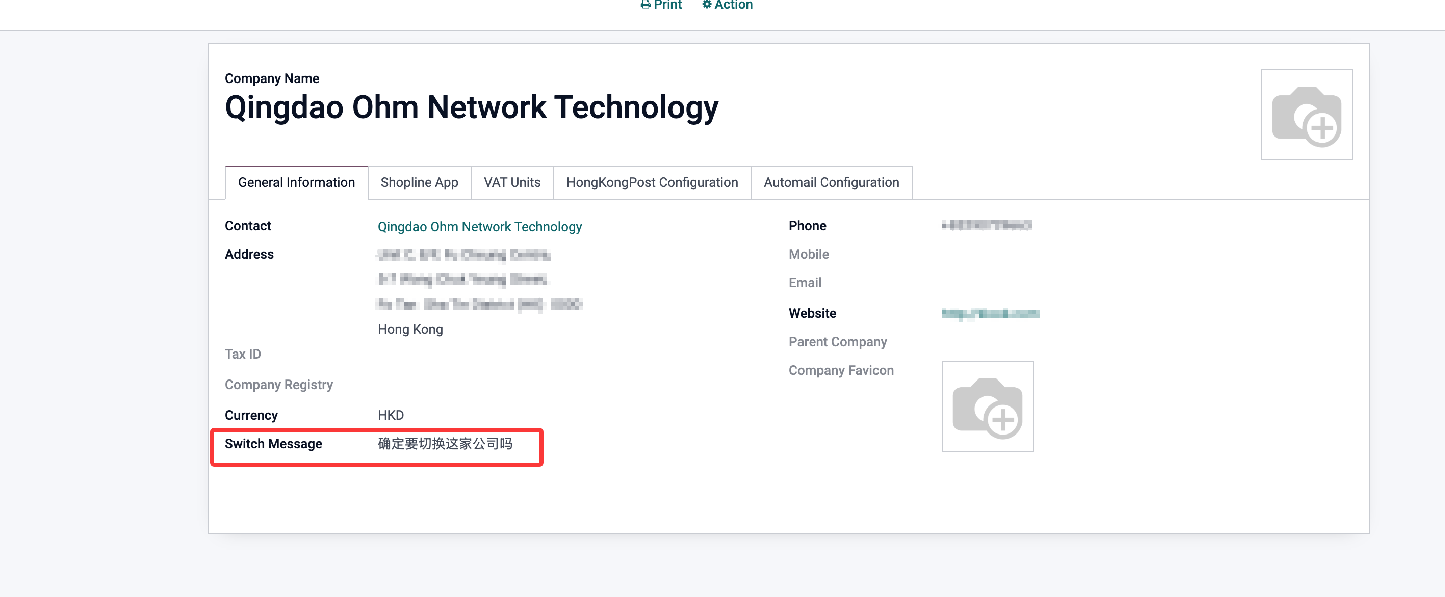The height and width of the screenshot is (597, 1445).
Task: Open the Shopline App tab
Action: click(419, 183)
